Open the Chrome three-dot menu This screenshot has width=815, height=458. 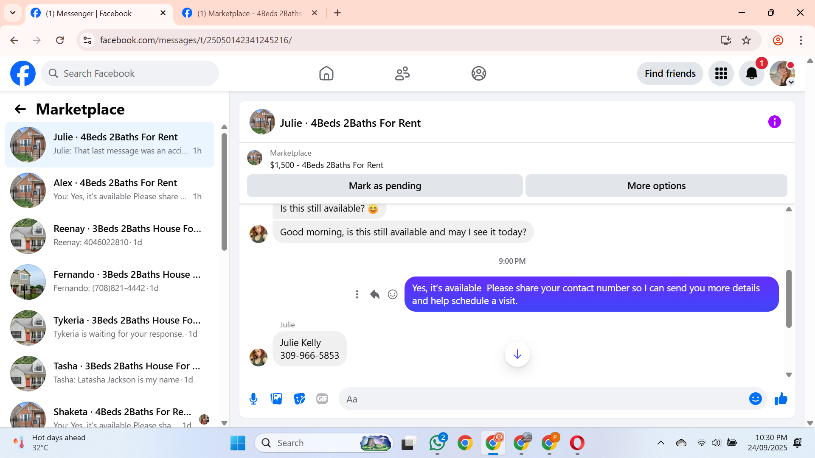click(801, 40)
